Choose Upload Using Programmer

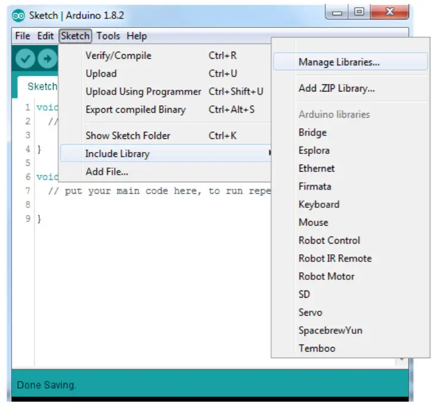165,92
